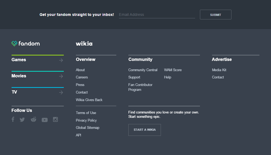Click the Reddit icon under Follow Us

33,119
